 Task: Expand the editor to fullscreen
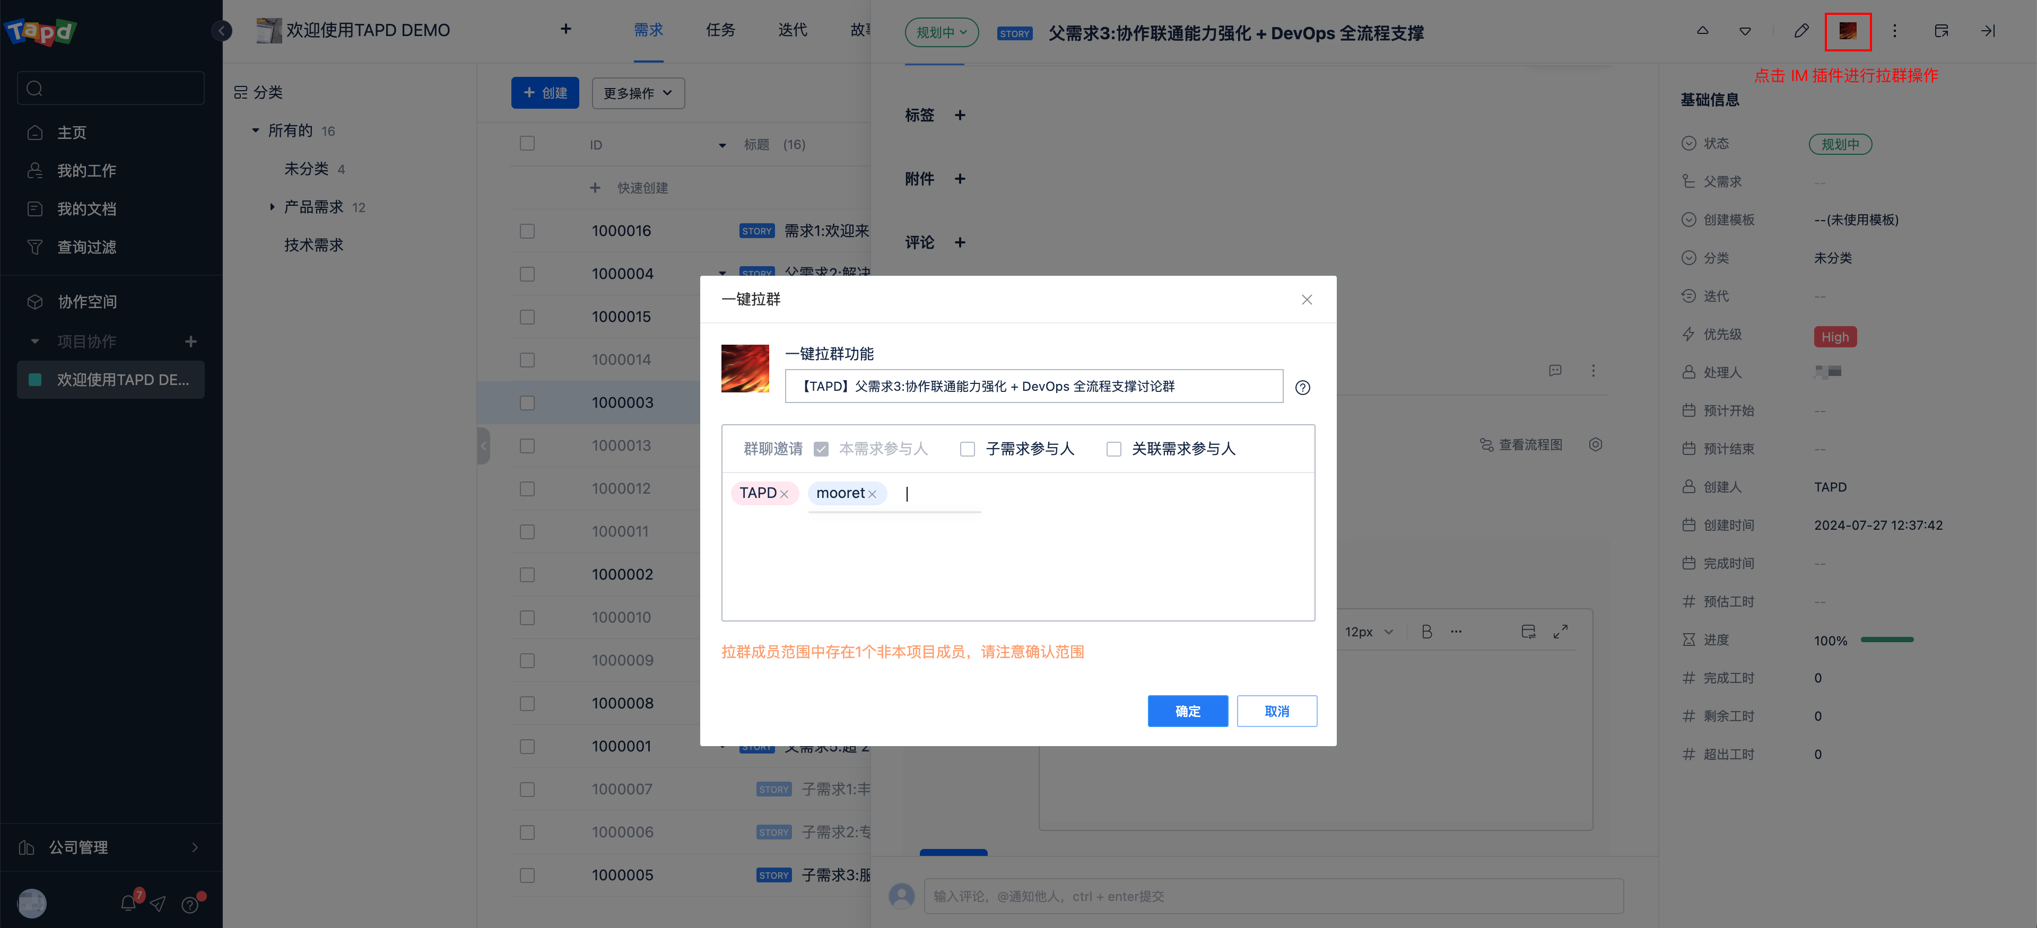1560,632
